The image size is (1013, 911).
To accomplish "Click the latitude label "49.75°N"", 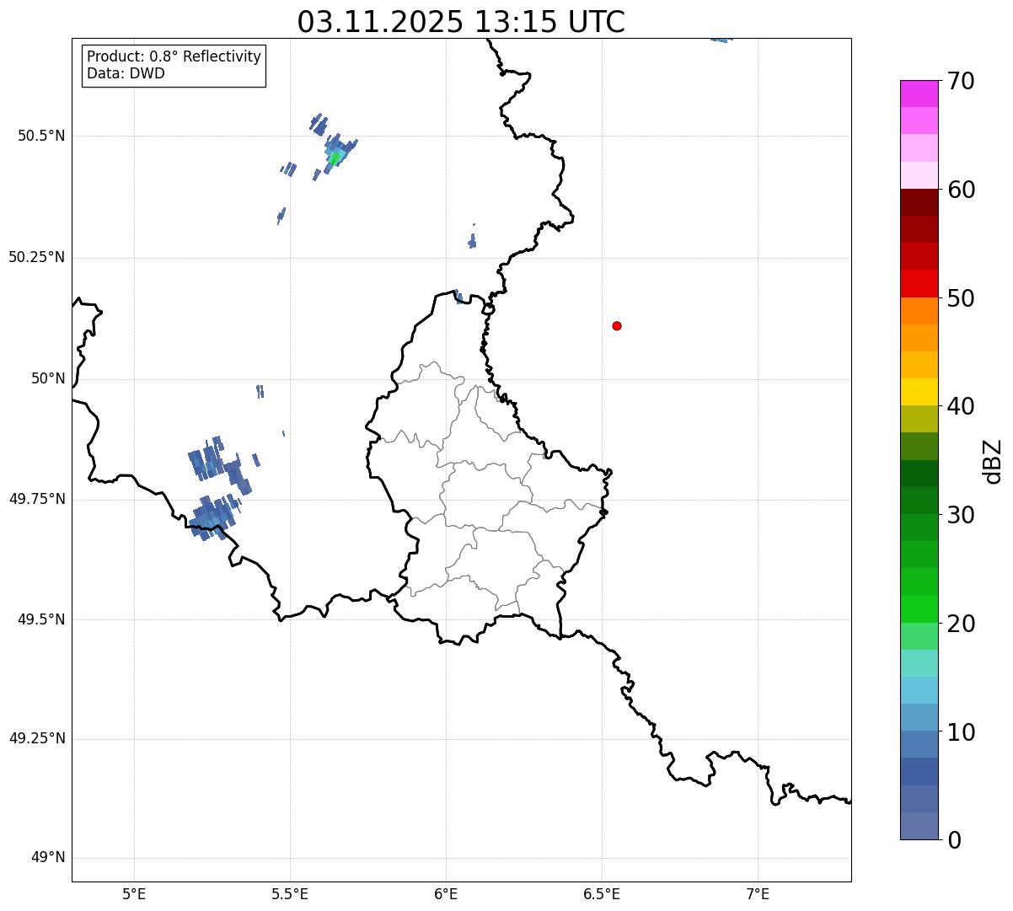I will tap(36, 499).
